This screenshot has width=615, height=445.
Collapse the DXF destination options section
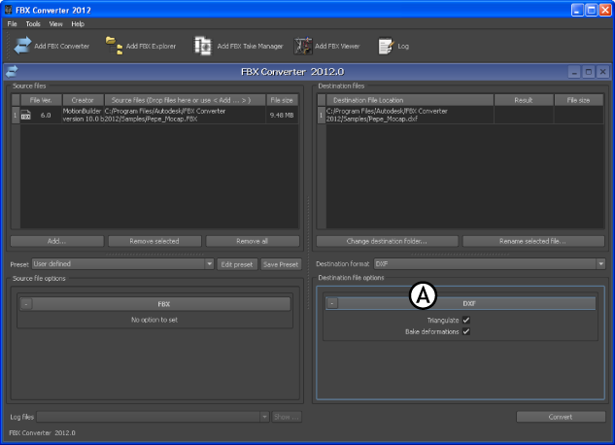coord(332,303)
